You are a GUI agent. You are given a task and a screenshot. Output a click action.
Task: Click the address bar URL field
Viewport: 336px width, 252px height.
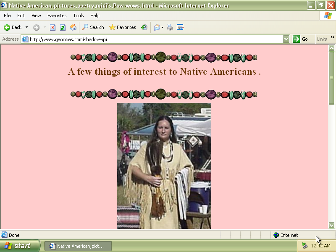[155, 39]
